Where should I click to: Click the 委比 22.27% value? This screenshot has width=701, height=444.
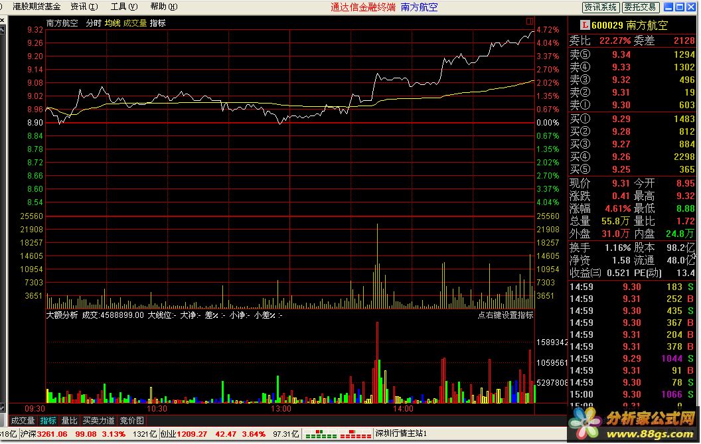615,40
